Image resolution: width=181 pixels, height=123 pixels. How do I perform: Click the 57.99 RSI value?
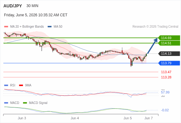[165, 92]
